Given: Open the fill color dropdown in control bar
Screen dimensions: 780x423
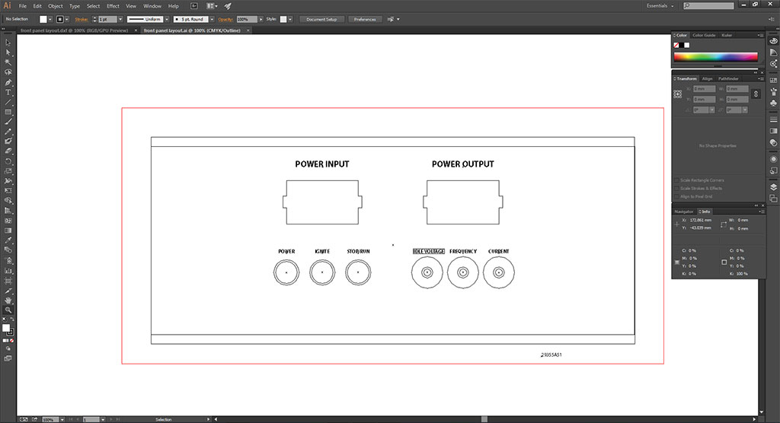Looking at the screenshot, I should (50, 19).
